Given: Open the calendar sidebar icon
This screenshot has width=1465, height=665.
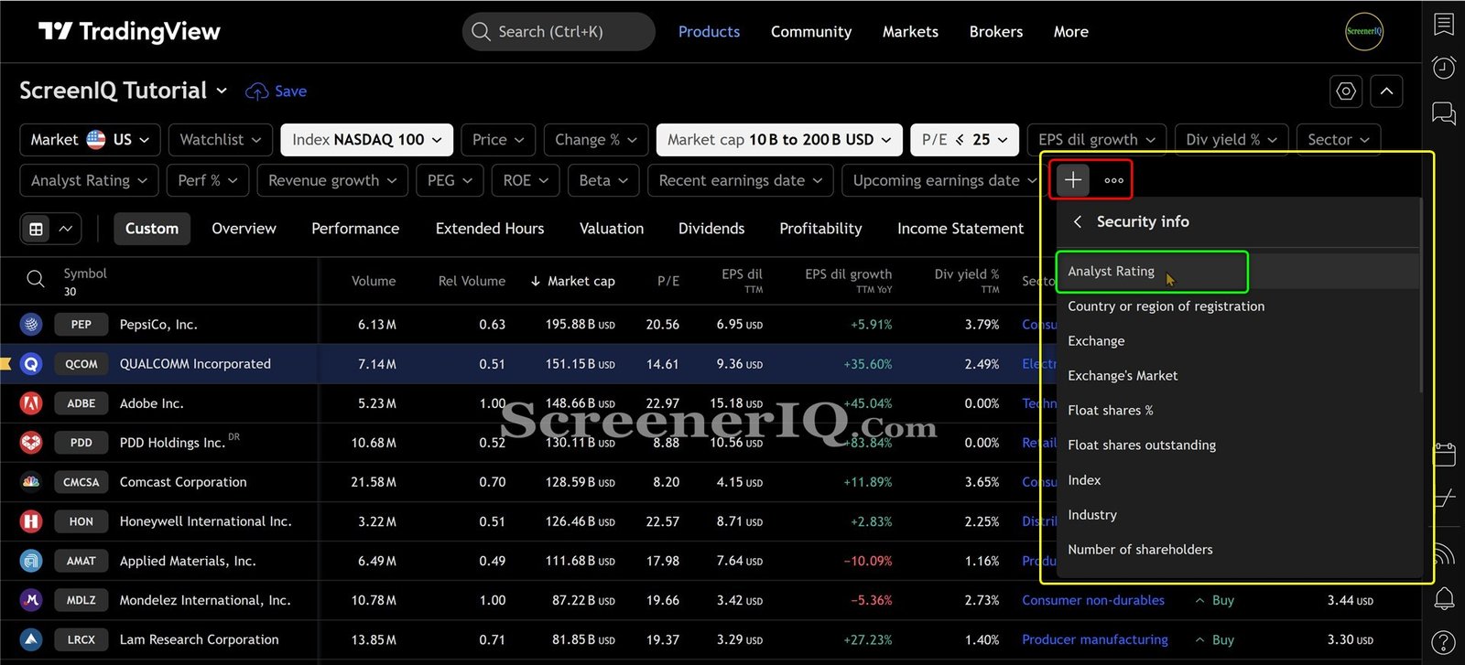Looking at the screenshot, I should 1445,454.
